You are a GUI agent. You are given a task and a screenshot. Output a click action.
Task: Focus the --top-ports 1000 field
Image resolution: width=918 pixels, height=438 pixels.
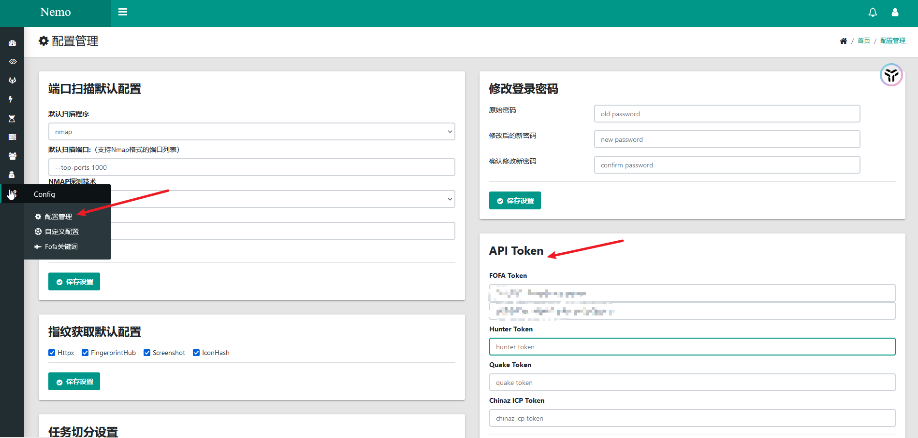click(x=251, y=167)
